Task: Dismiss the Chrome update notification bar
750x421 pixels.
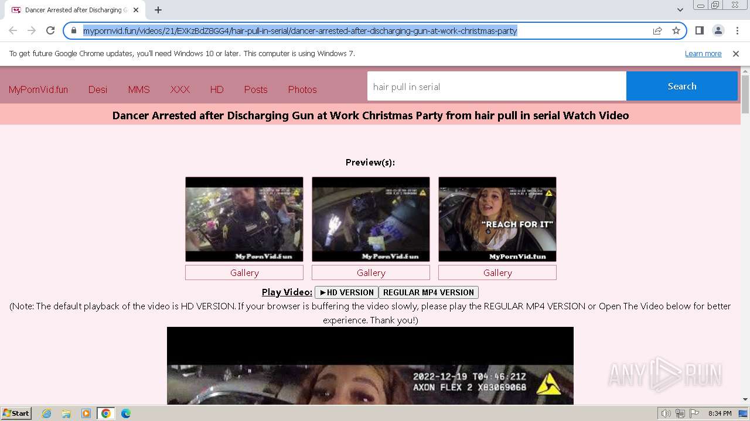Action: (736, 54)
